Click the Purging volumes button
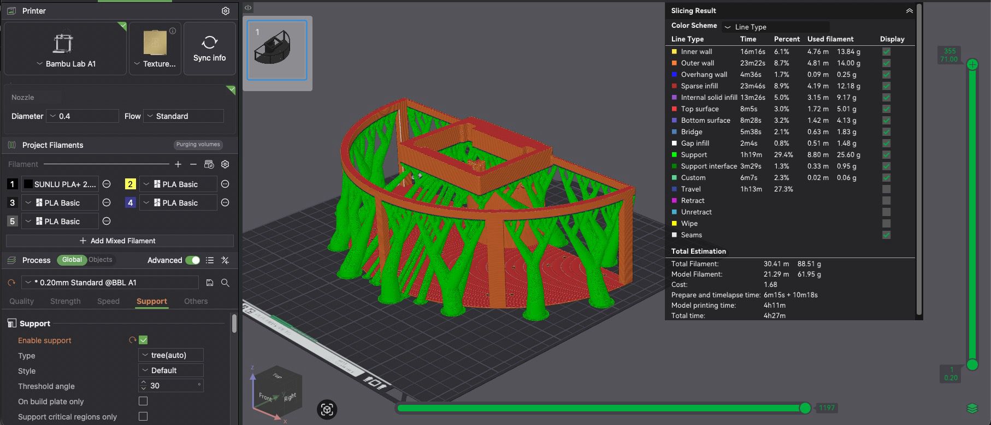Image resolution: width=991 pixels, height=425 pixels. pyautogui.click(x=198, y=145)
